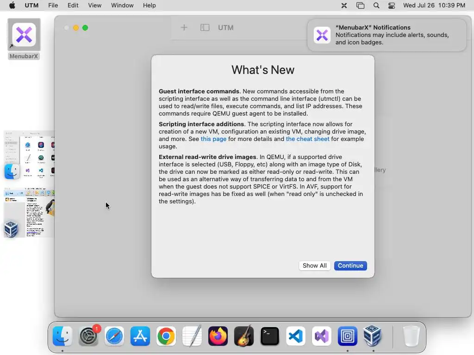Image resolution: width=474 pixels, height=355 pixels.
Task: Select the VirtualBox window thumbnail in Stage Manager
Action: pyautogui.click(x=29, y=212)
